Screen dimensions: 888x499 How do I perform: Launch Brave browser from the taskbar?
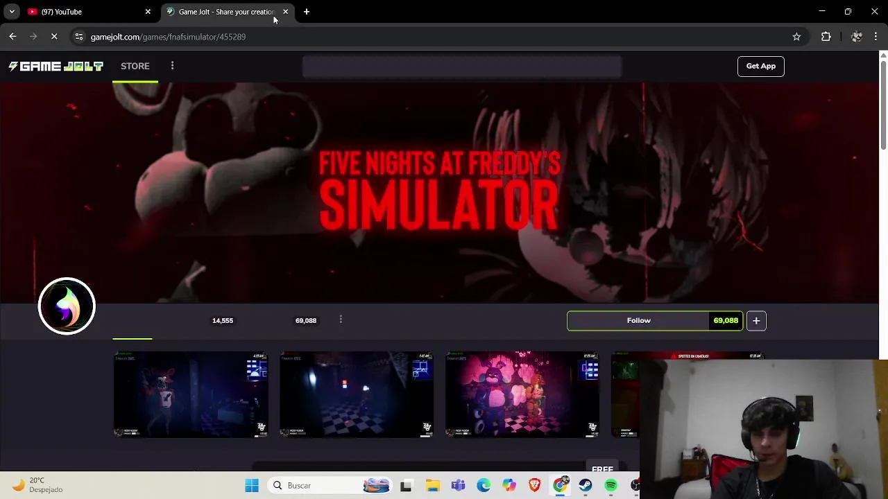pyautogui.click(x=534, y=486)
